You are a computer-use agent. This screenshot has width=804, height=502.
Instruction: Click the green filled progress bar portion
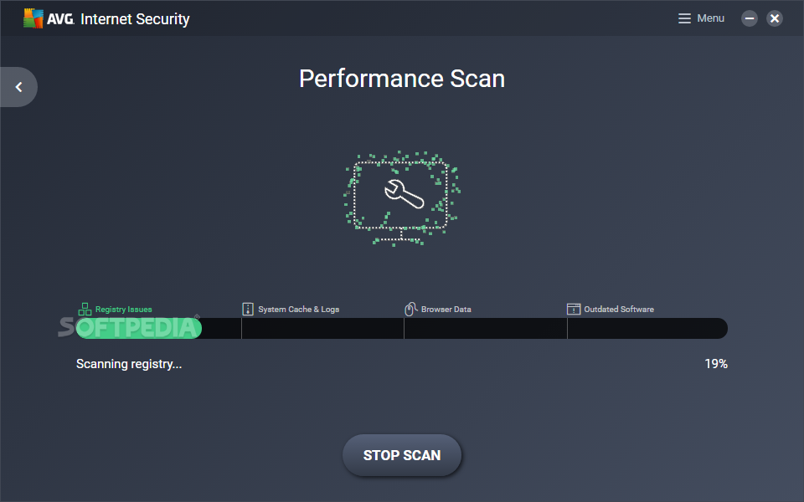click(138, 328)
